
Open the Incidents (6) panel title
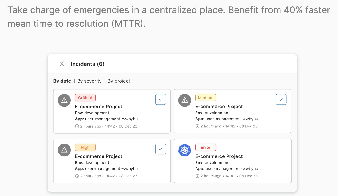[x=87, y=64]
